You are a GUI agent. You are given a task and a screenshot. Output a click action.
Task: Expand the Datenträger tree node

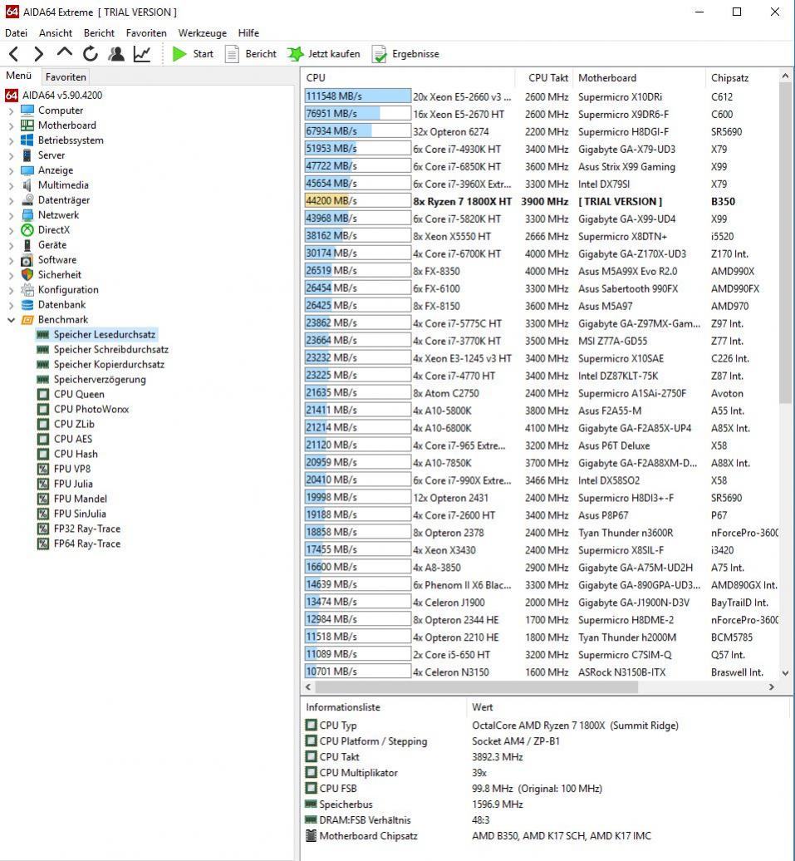[x=11, y=199]
